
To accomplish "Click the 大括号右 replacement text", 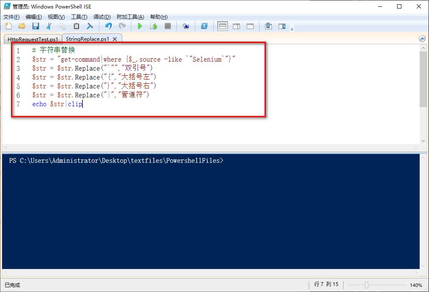I will coord(135,86).
